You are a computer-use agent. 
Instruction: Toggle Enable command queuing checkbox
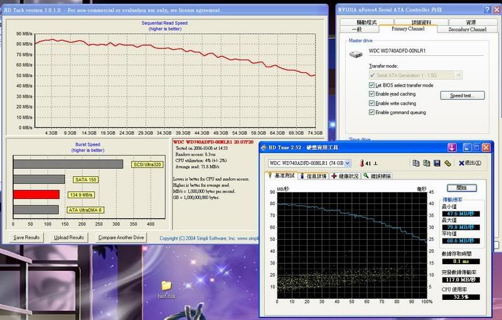point(371,112)
